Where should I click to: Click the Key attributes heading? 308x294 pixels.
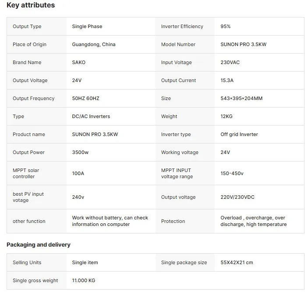[31, 5]
